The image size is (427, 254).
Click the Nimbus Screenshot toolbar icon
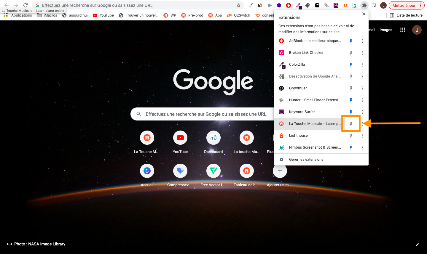355,5
